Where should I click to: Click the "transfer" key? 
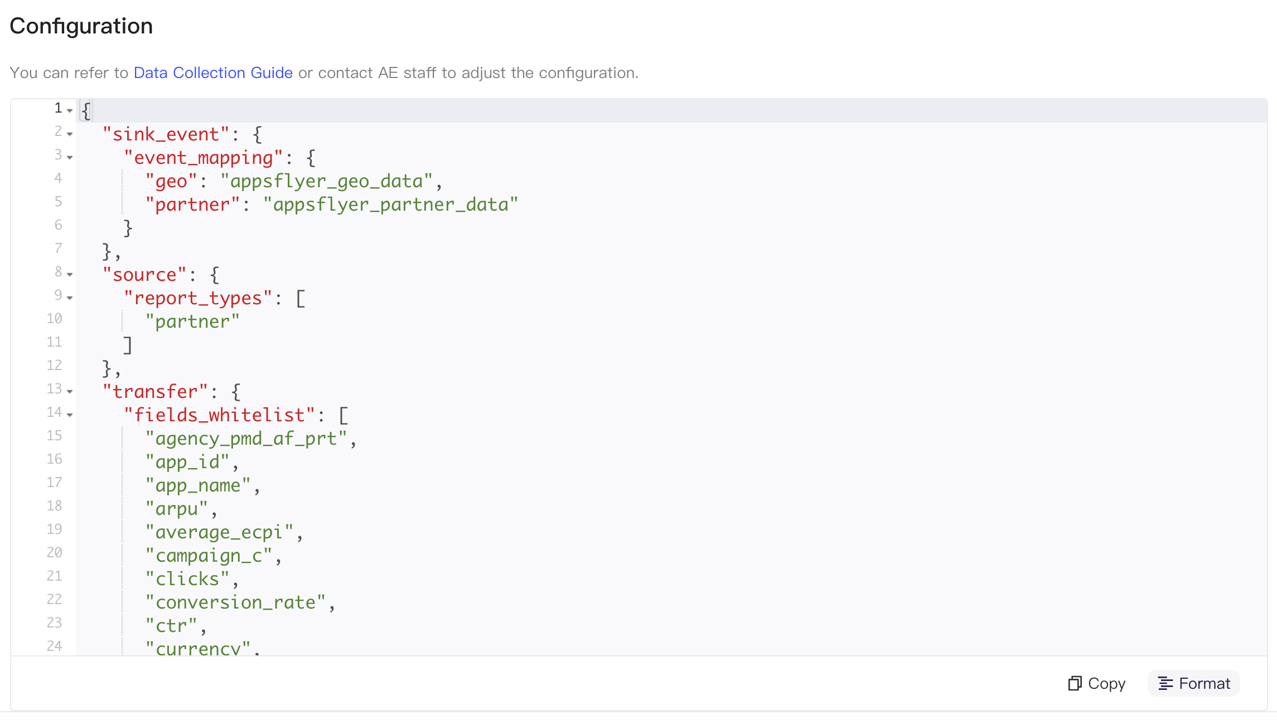[x=155, y=392]
